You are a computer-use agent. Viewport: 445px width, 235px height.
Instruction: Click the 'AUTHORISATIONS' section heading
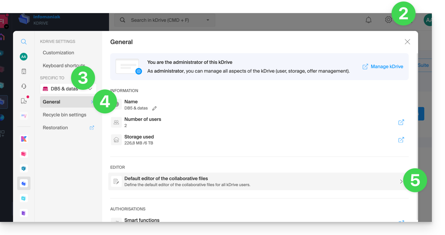tap(128, 209)
